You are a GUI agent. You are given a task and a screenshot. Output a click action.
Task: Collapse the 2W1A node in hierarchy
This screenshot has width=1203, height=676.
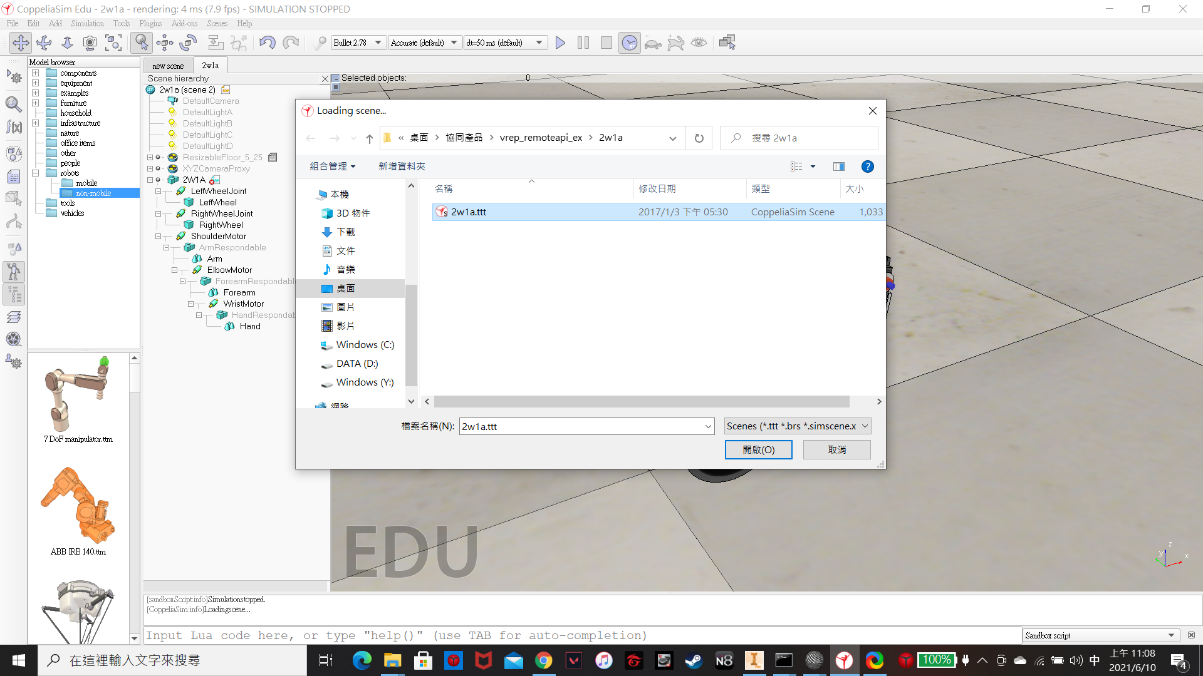coord(150,180)
